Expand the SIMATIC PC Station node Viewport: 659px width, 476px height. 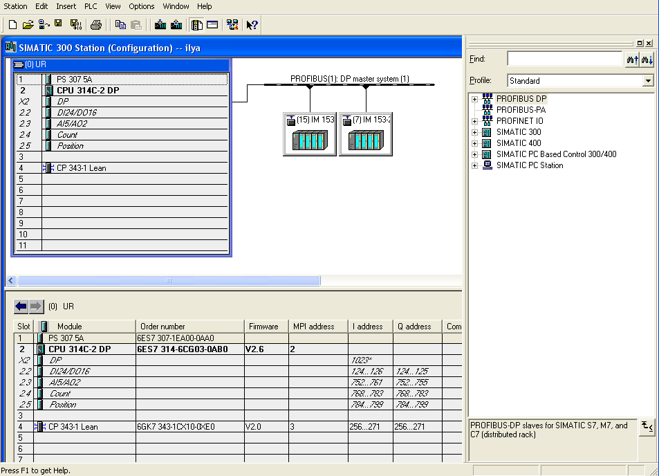(x=474, y=165)
